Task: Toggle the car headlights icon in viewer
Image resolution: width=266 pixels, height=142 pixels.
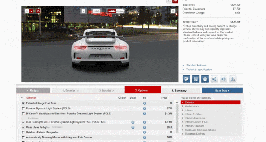Action: [38, 11]
